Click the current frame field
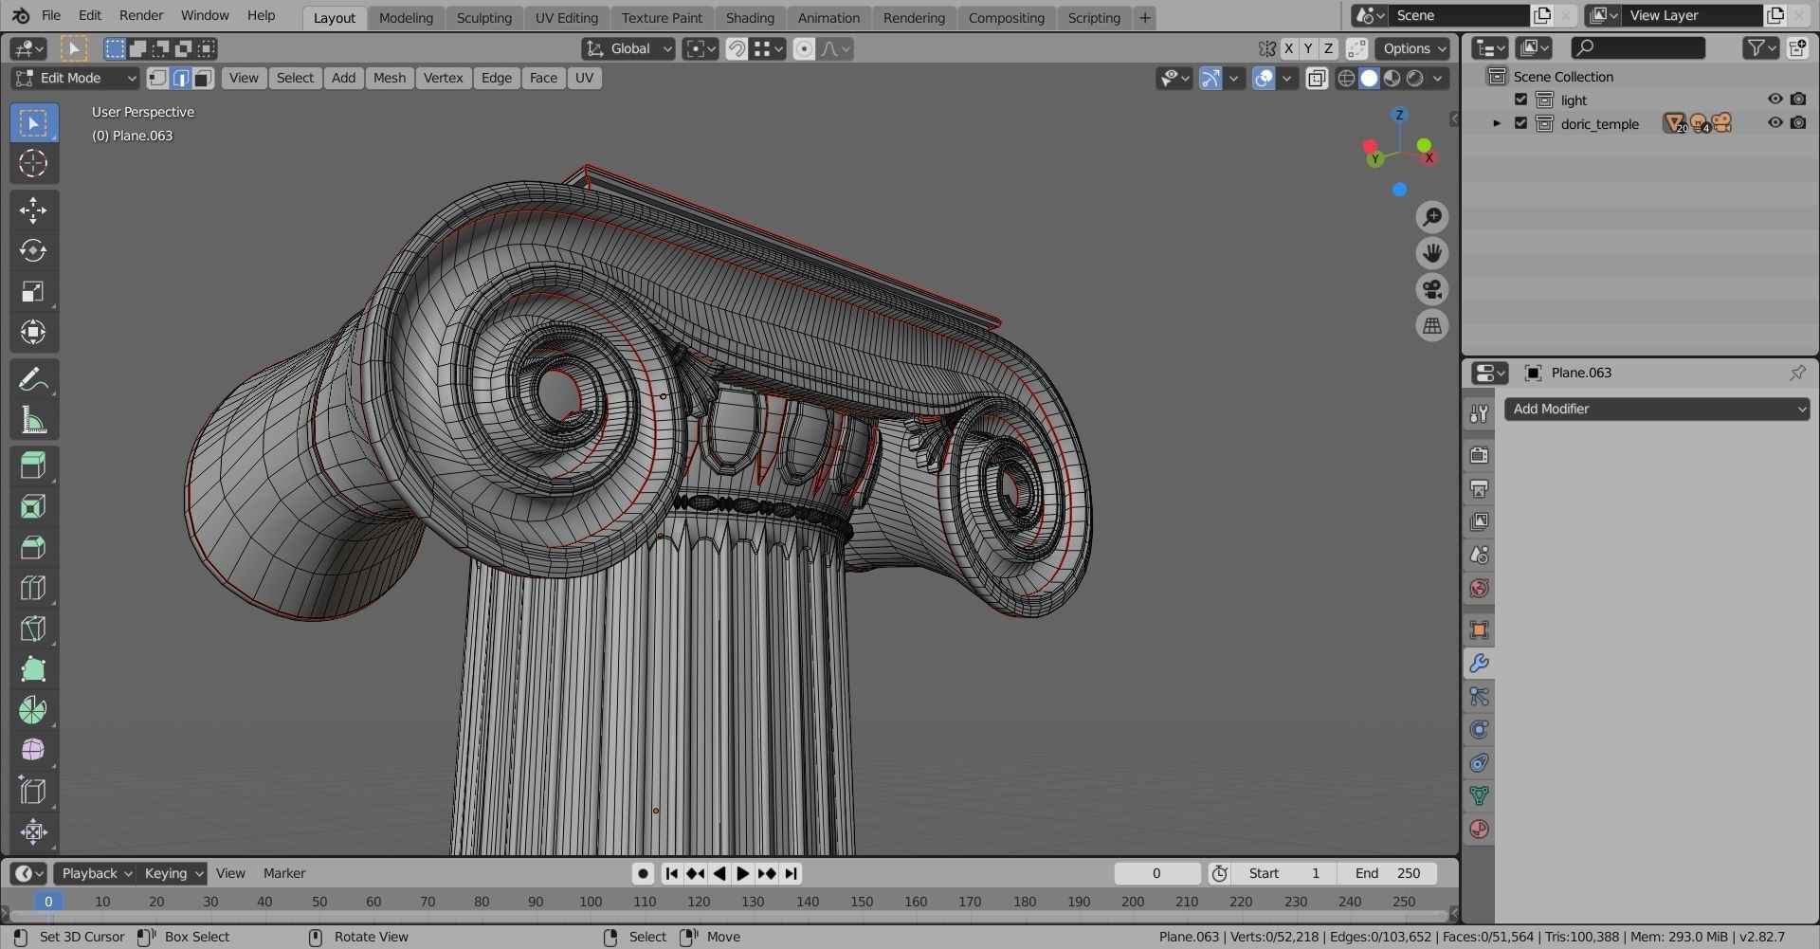 [x=1156, y=873]
